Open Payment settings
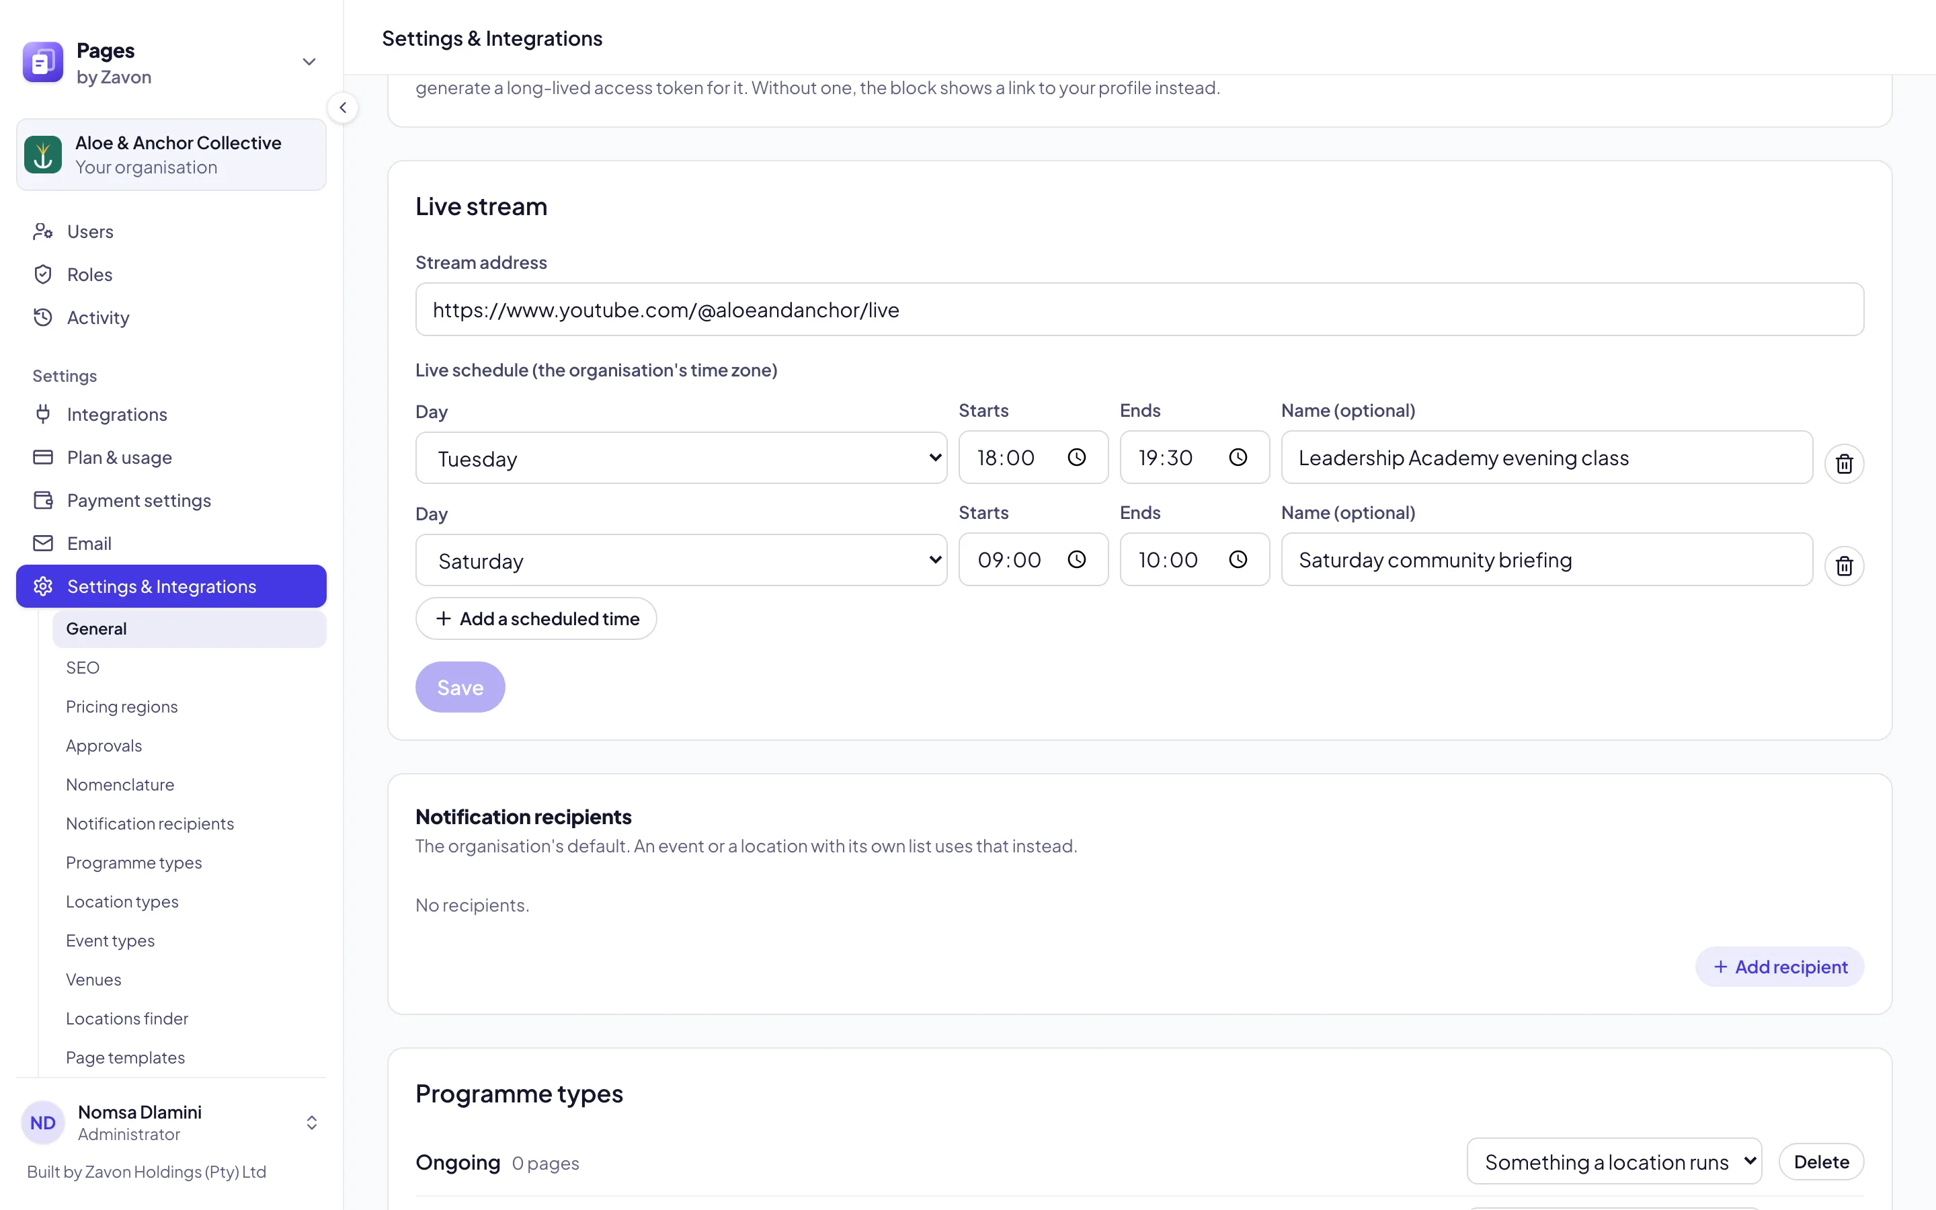This screenshot has width=1936, height=1210. pos(171,500)
